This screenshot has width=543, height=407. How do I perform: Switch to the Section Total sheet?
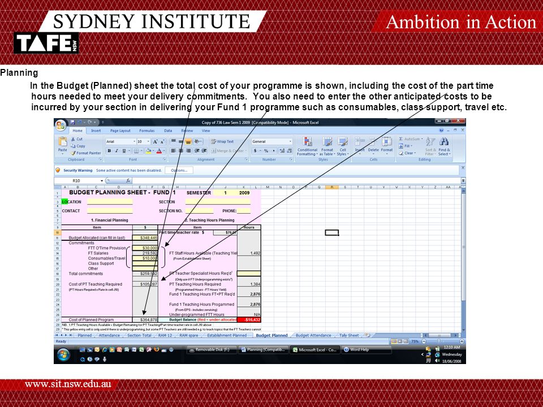pyautogui.click(x=139, y=335)
